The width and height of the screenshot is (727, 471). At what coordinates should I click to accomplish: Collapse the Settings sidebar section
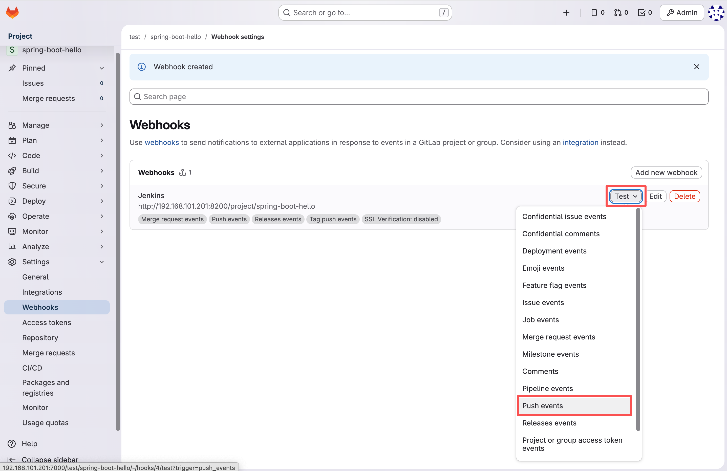(102, 262)
